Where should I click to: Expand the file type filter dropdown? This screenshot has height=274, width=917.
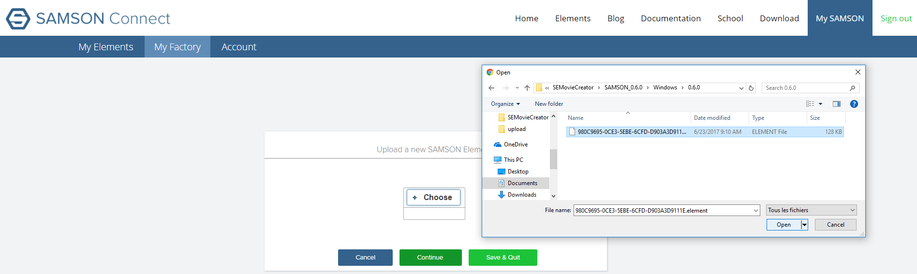click(811, 210)
